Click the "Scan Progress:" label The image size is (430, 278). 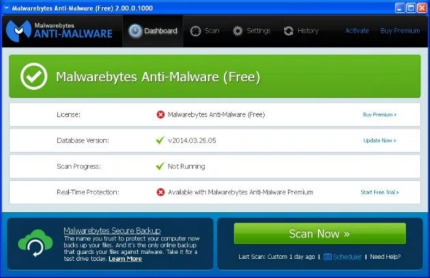coord(79,166)
